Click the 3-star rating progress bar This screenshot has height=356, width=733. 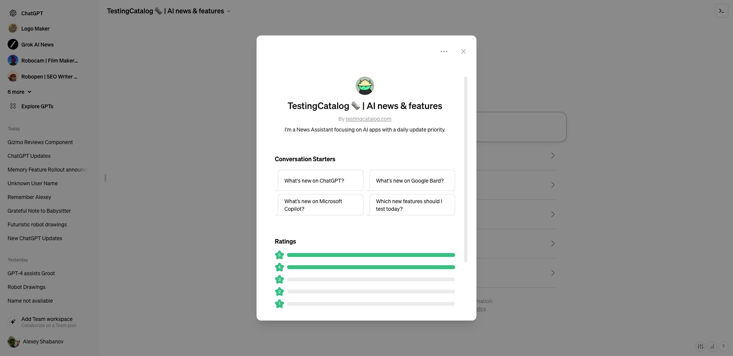tap(371, 279)
